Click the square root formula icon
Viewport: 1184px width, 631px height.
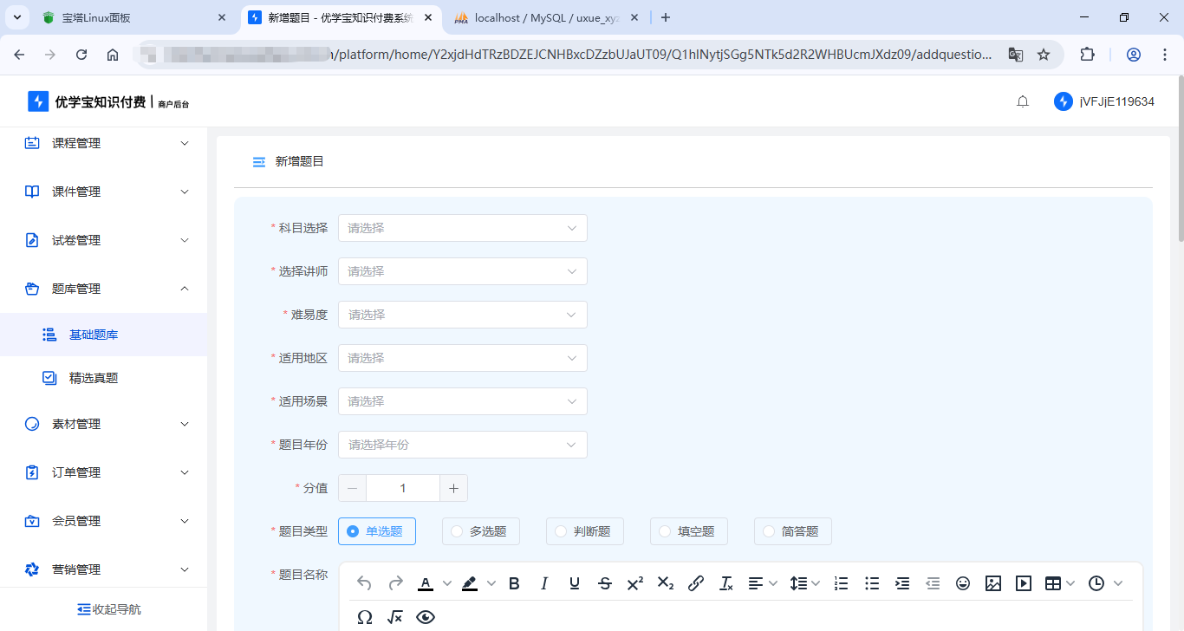coord(395,617)
